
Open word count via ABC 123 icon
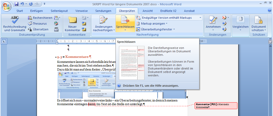tap(56, 29)
